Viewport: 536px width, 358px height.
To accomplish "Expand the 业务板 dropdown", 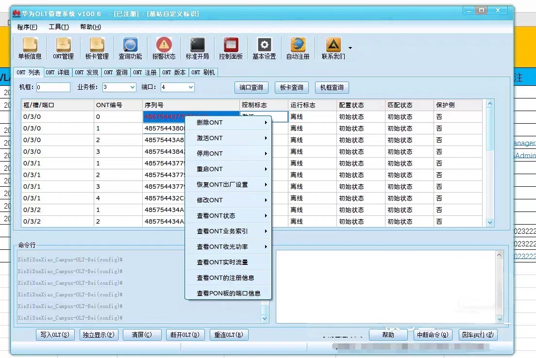I will tap(133, 87).
